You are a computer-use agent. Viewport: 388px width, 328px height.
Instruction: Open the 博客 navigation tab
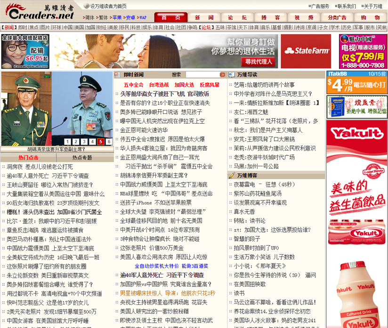pos(271,17)
